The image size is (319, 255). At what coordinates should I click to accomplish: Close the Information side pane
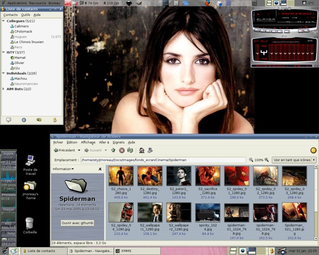click(100, 169)
